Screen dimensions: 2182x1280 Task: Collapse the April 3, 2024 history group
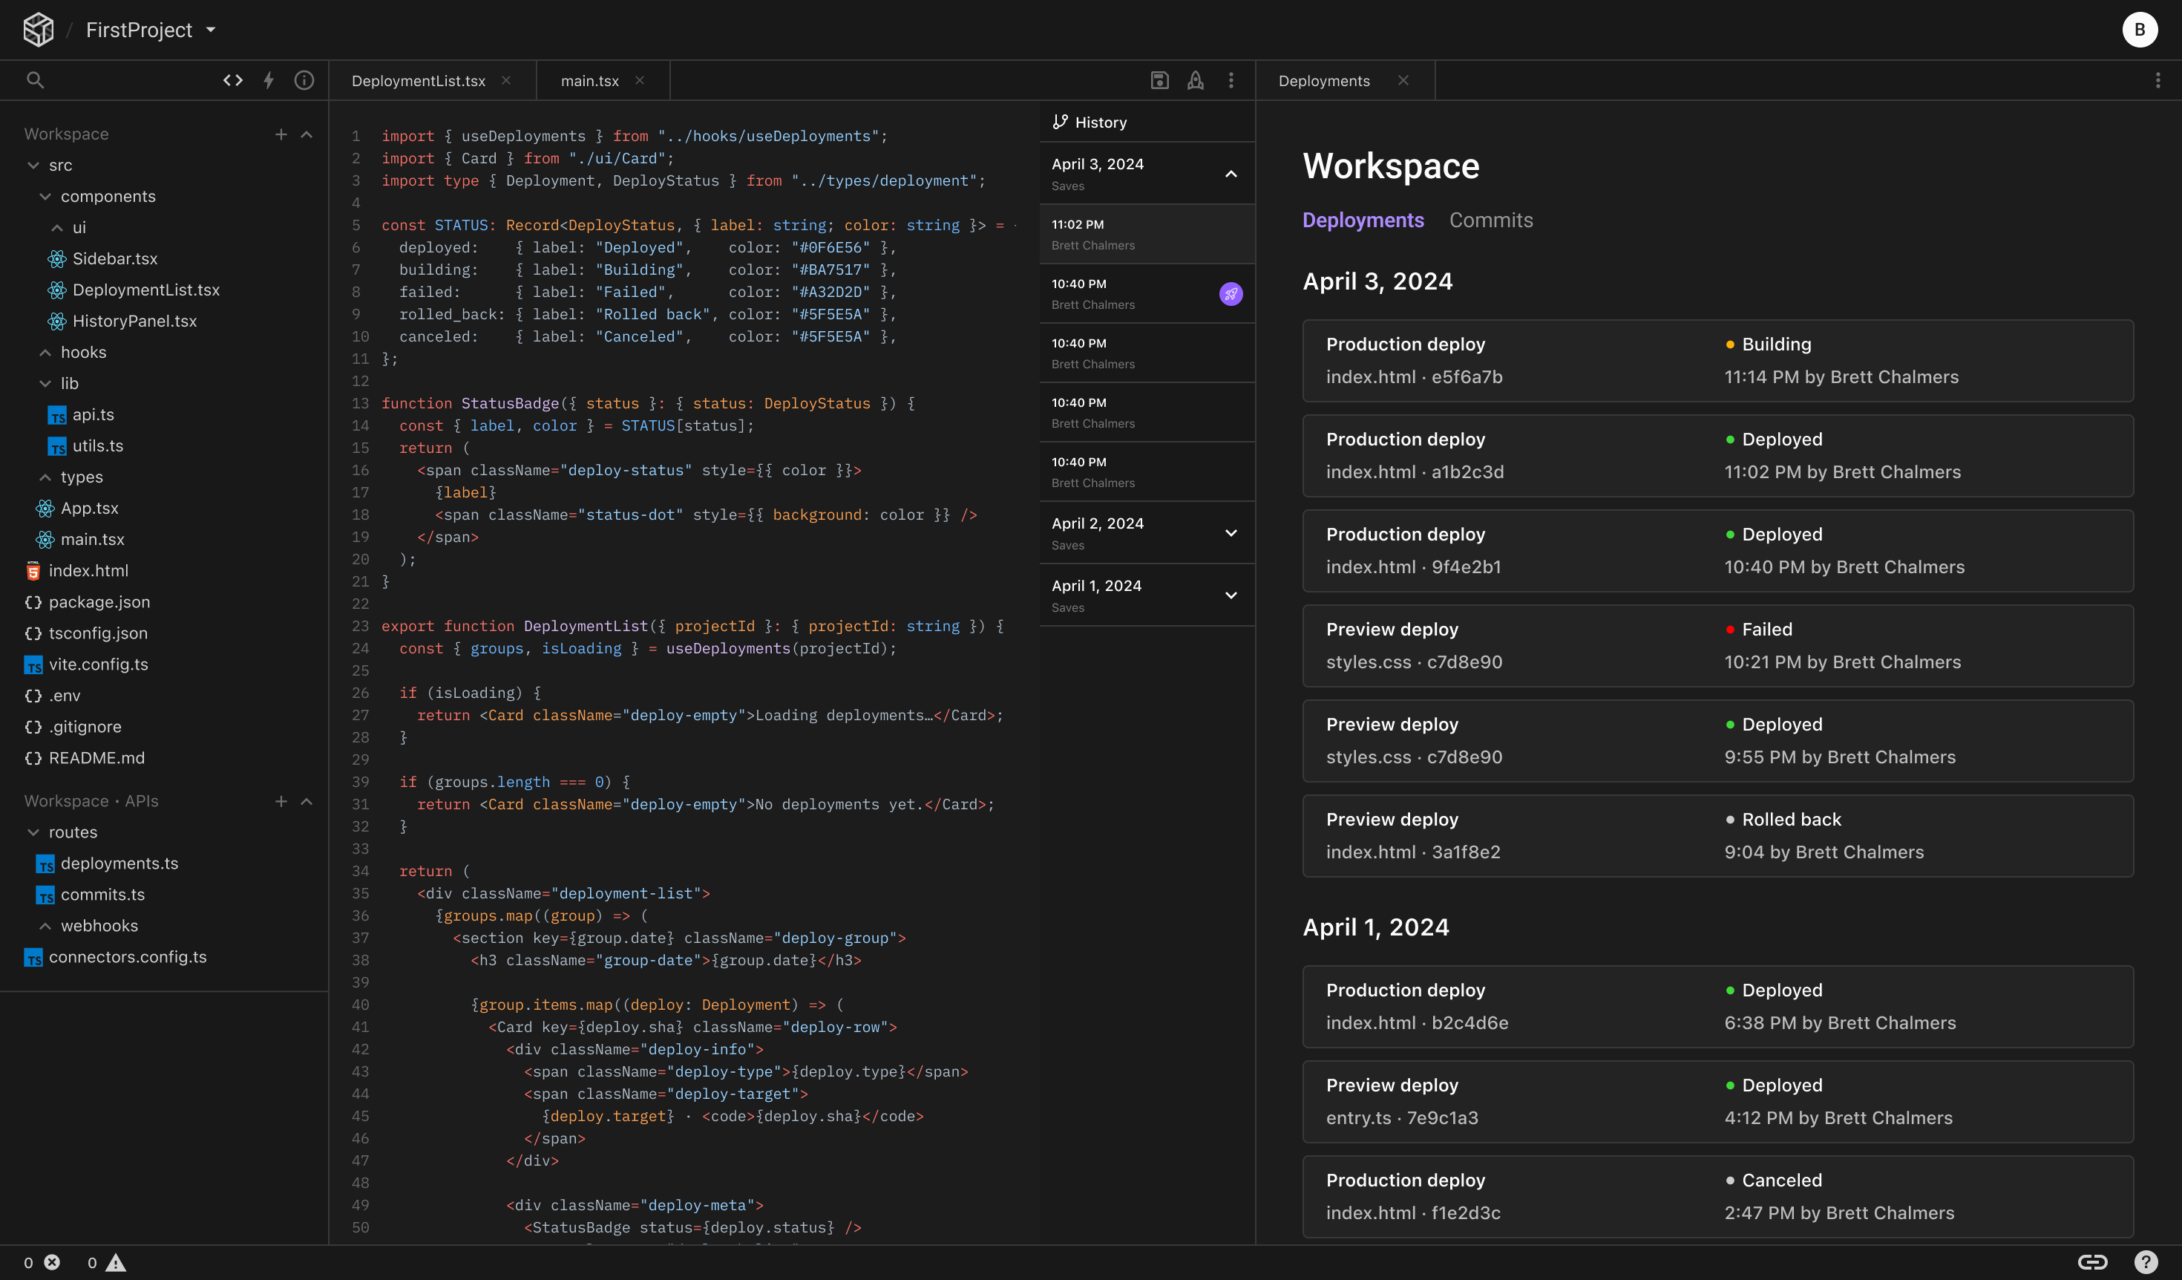pyautogui.click(x=1231, y=174)
